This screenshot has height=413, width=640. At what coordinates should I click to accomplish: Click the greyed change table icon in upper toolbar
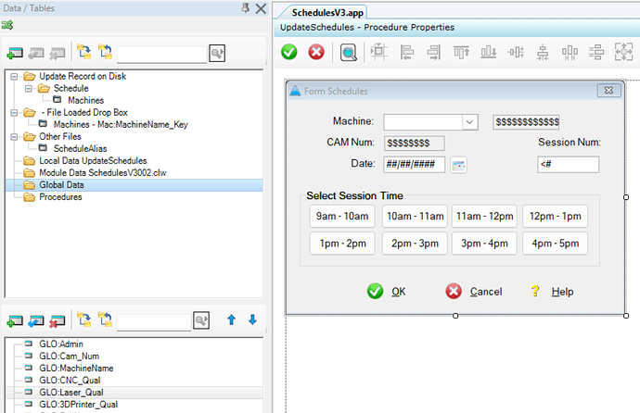pos(36,53)
